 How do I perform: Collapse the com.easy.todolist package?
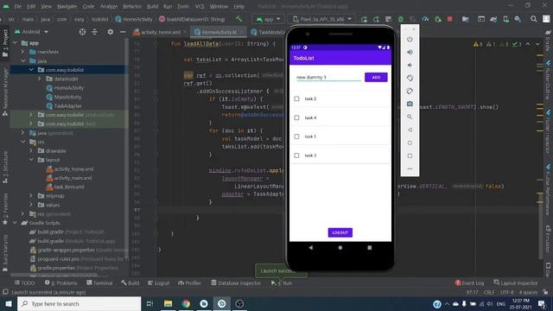31,70
